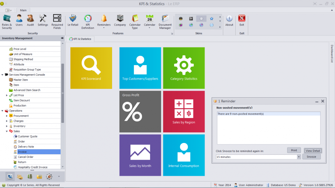Collapse the Sales tree node
The width and height of the screenshot is (335, 188).
pos(7,131)
